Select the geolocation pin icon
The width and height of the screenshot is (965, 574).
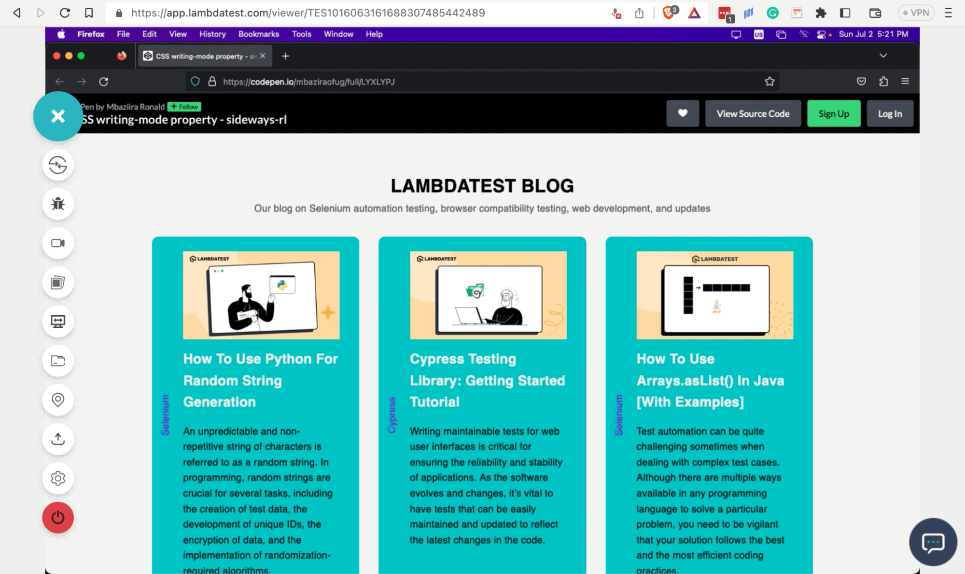pos(58,400)
